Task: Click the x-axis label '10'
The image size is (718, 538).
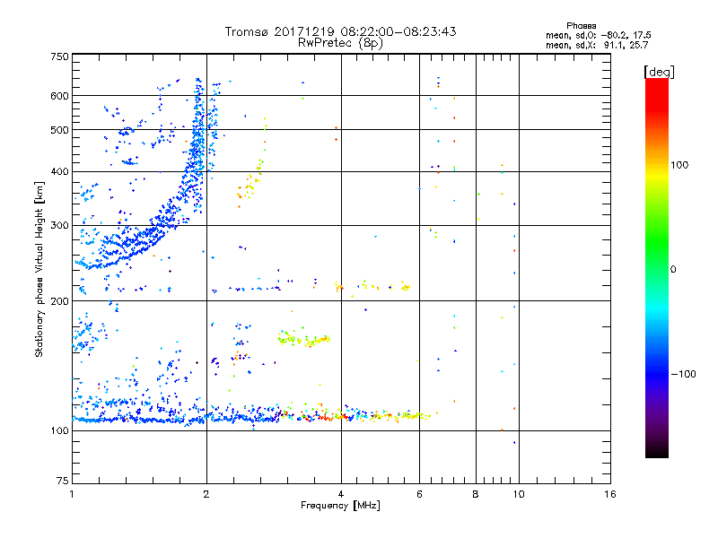Action: click(x=519, y=494)
